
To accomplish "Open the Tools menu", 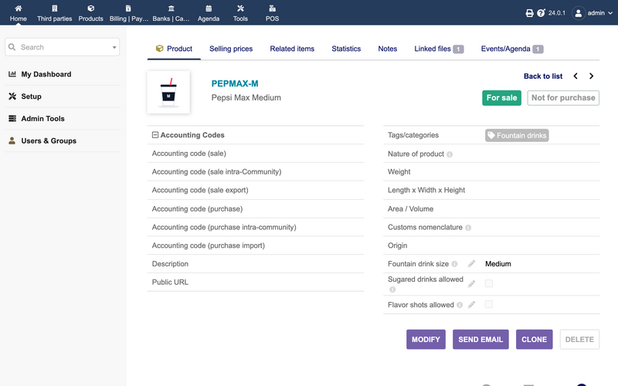I will pos(240,13).
